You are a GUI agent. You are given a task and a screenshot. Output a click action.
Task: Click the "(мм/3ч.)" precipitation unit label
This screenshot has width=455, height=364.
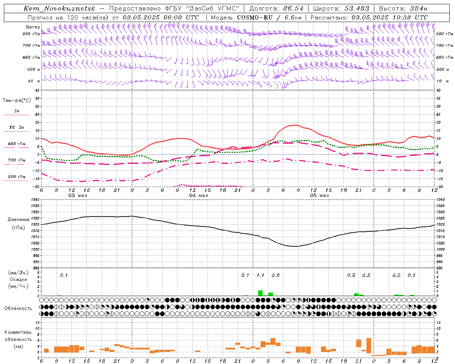point(18,273)
